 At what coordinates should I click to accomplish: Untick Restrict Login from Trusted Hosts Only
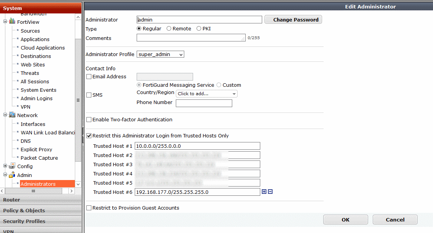point(89,136)
